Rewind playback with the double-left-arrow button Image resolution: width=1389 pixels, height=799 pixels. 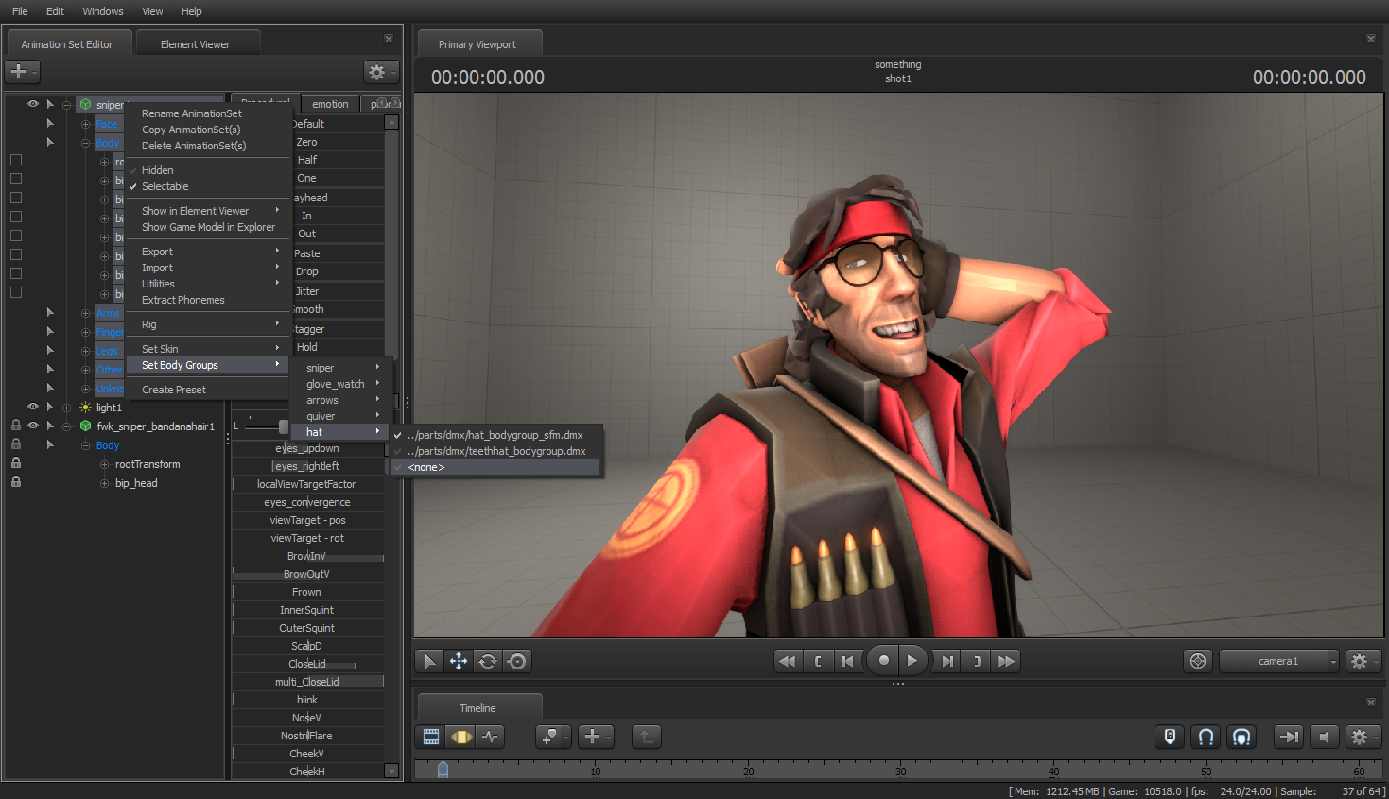[787, 661]
